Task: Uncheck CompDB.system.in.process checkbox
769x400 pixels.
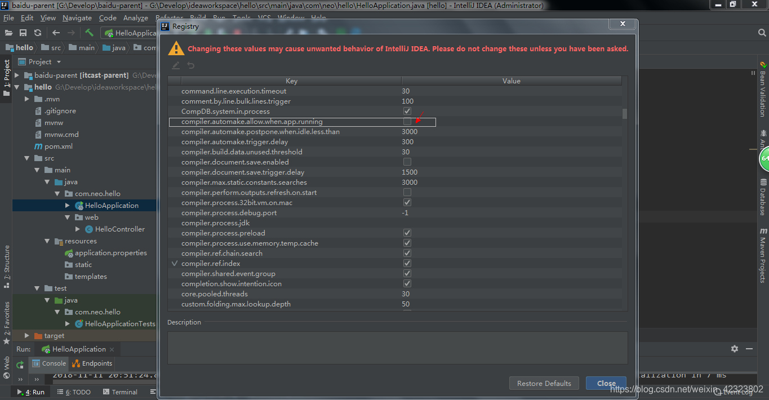Action: pyautogui.click(x=407, y=112)
